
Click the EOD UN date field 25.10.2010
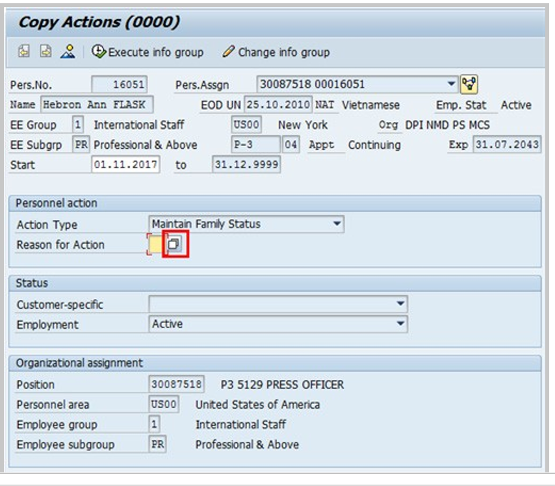point(278,105)
